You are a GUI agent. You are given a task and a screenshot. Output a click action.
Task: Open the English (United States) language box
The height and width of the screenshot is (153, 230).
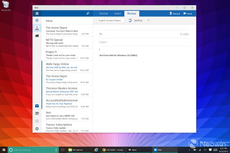(x=110, y=21)
